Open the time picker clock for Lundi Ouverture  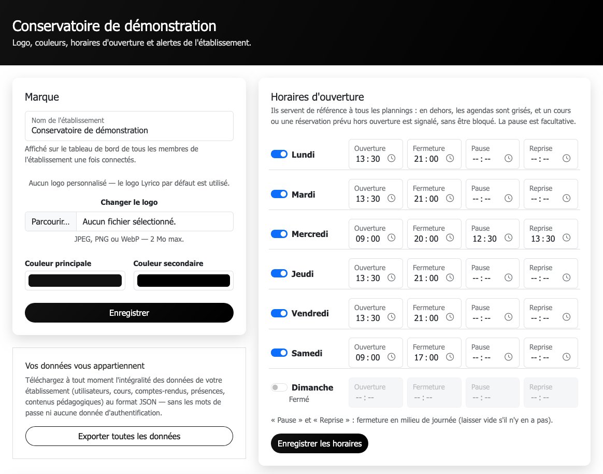click(391, 158)
